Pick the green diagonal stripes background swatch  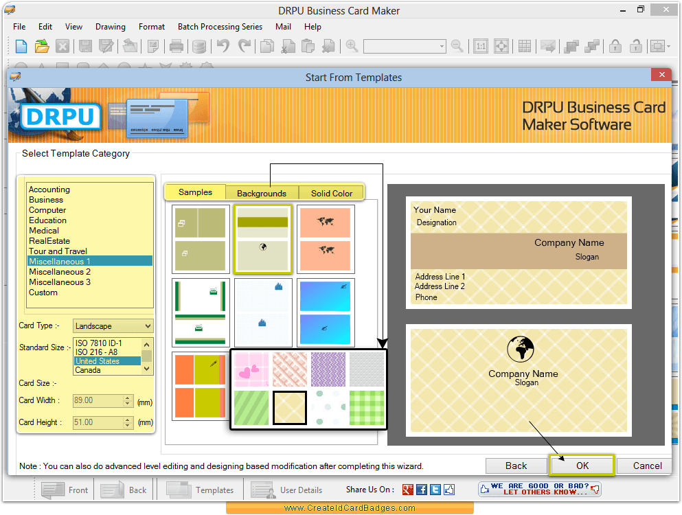(251, 408)
